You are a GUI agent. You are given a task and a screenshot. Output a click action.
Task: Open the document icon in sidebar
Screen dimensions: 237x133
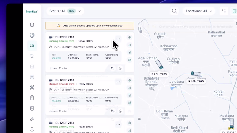pyautogui.click(x=32, y=108)
